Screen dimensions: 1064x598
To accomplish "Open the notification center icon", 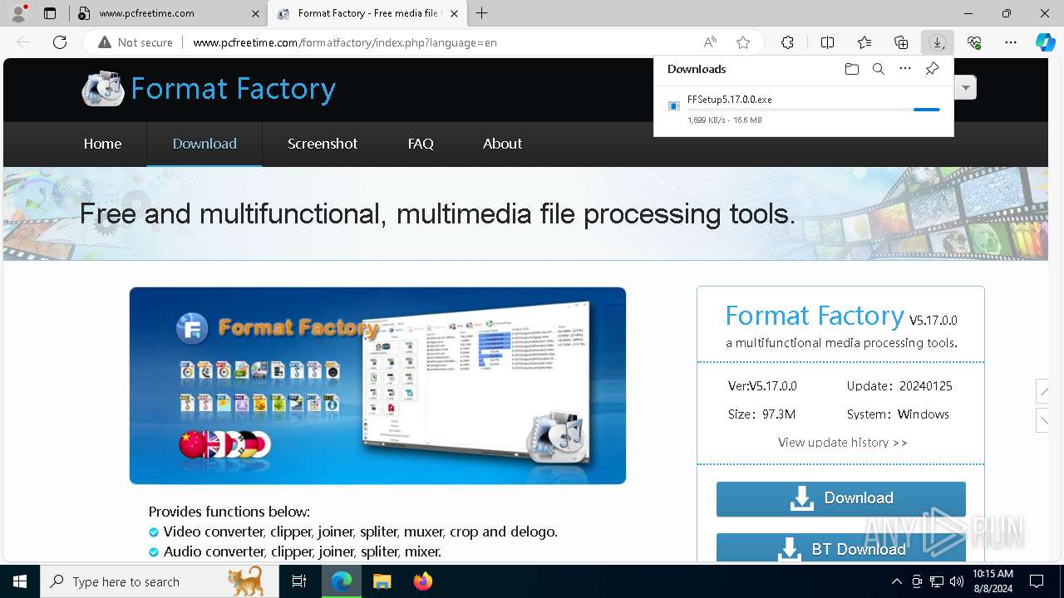I will tap(1037, 581).
